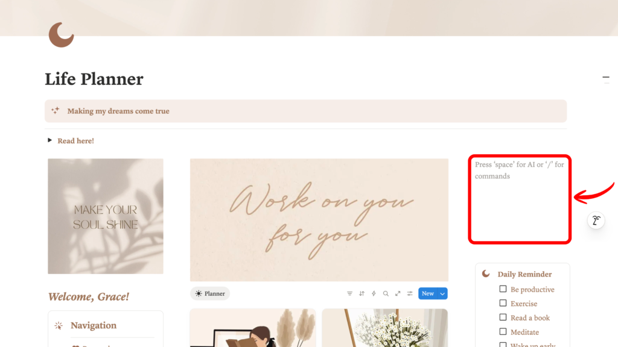The image size is (618, 347).
Task: Open the dropdown arrow beside New
Action: 442,293
